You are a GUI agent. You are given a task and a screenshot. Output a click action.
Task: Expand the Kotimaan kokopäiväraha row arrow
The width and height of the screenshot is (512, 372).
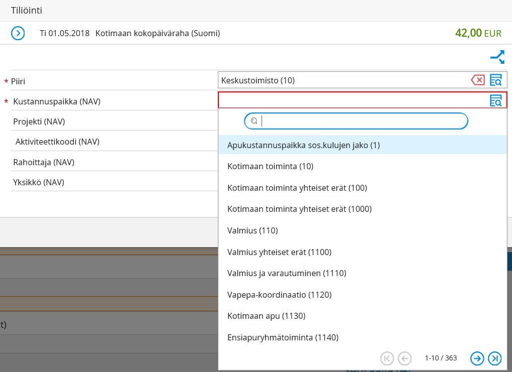tap(18, 33)
